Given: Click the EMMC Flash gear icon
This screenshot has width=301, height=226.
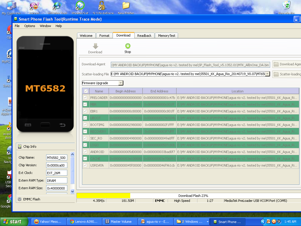Looking at the screenshot, I should [20, 199].
